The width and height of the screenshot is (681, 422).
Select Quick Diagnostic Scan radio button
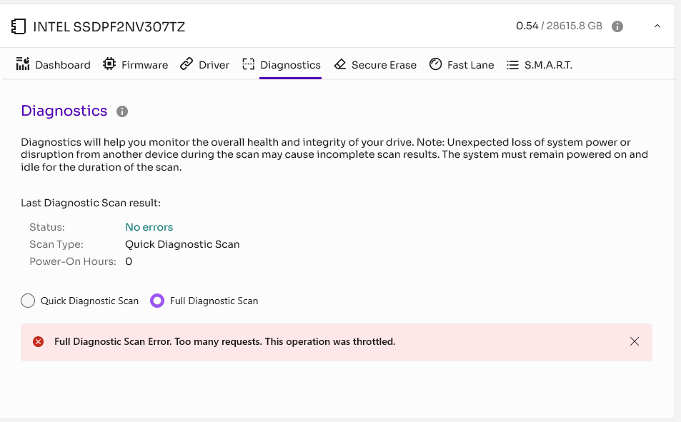click(28, 301)
